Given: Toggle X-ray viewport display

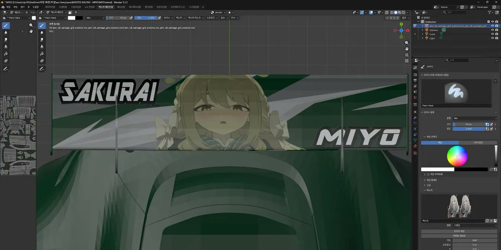Looking at the screenshot, I should 386,12.
